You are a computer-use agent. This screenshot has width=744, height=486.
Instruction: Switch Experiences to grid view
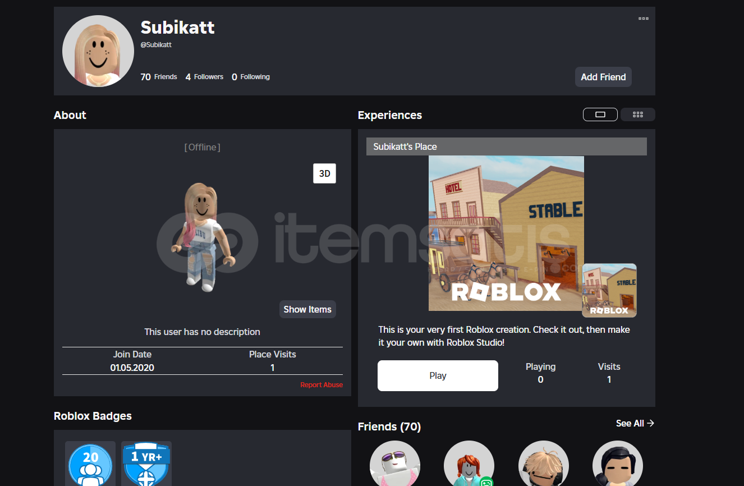[637, 114]
